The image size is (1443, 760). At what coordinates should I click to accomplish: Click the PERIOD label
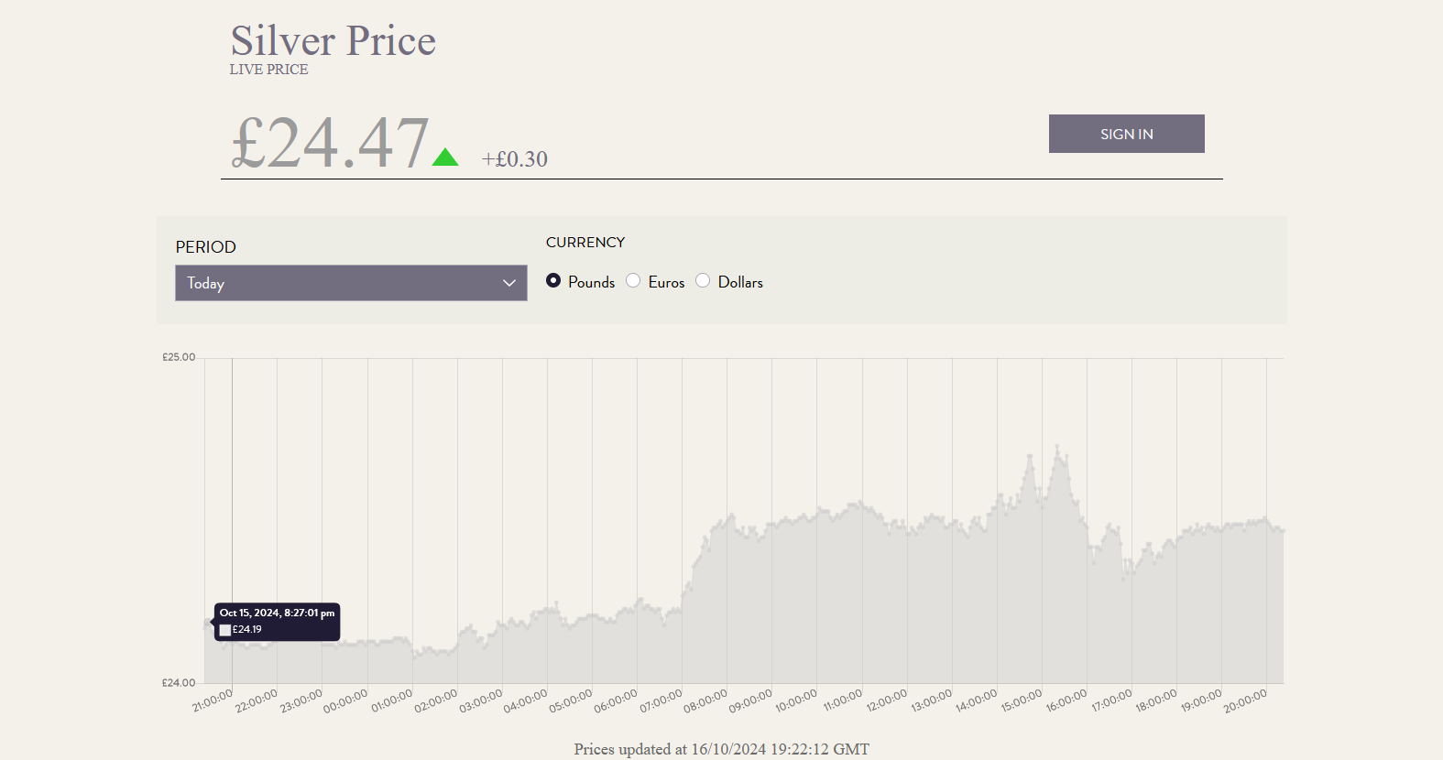click(x=206, y=247)
